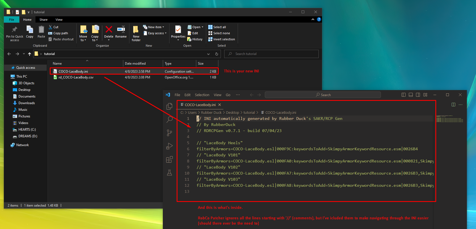Click Invert selection in the ribbon
This screenshot has height=229, width=476.
point(222,39)
